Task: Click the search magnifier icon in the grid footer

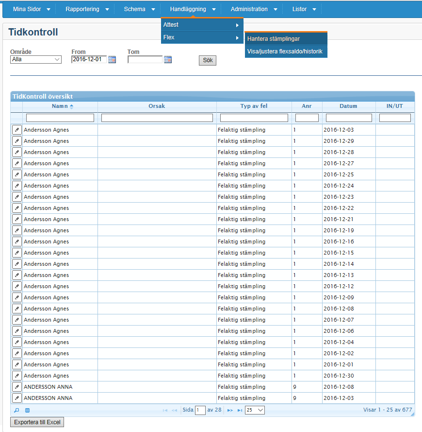Action: [16, 410]
